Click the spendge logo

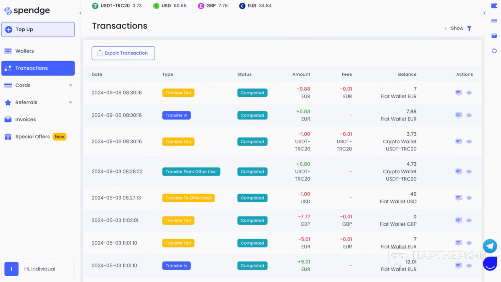pyautogui.click(x=27, y=10)
